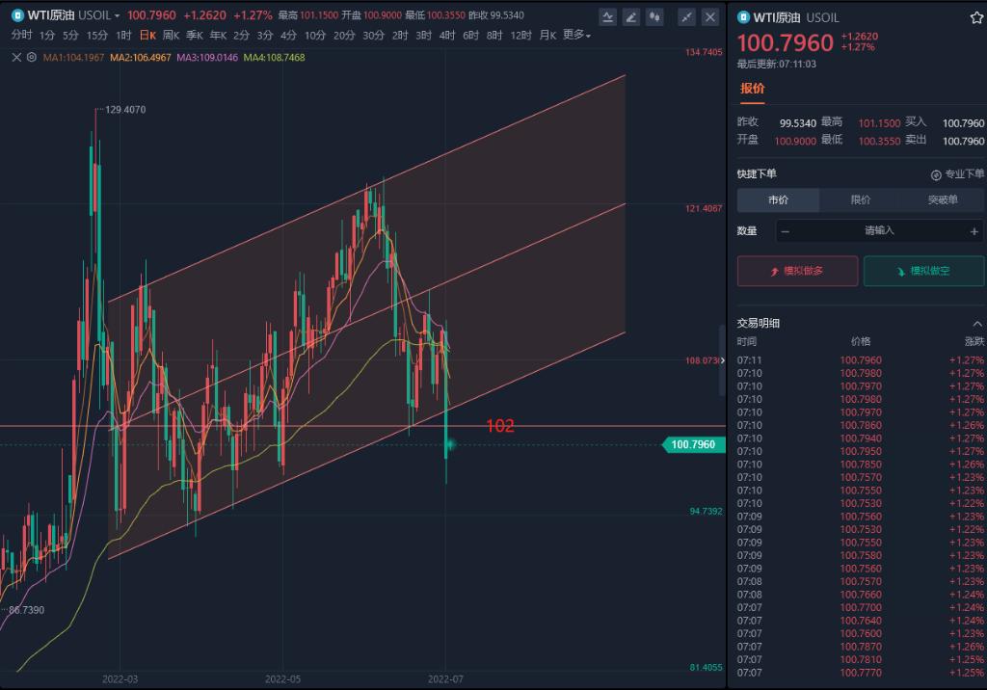Remove the MA indicator with the X icon
The image size is (987, 690).
(16, 57)
